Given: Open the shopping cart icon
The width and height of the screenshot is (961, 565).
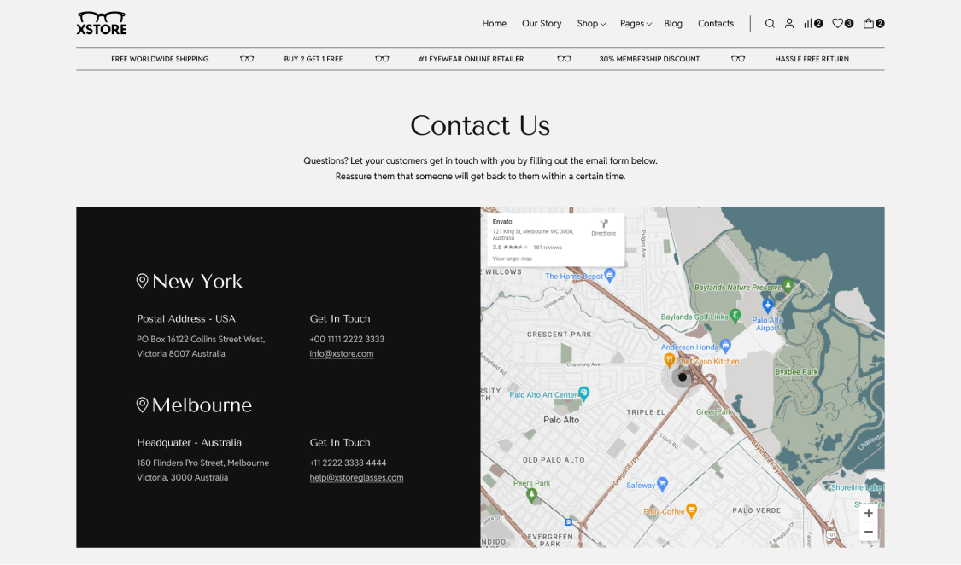Looking at the screenshot, I should pos(869,24).
